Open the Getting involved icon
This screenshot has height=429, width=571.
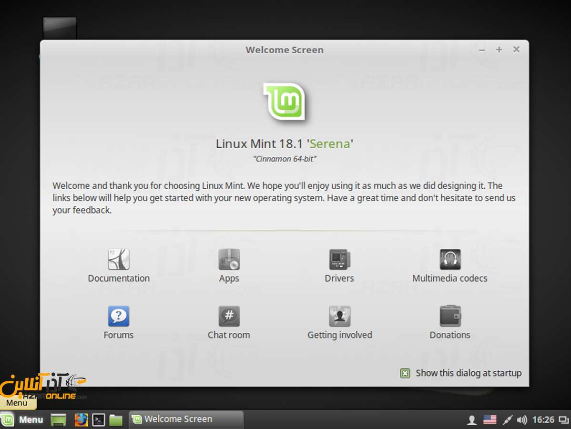pos(339,317)
